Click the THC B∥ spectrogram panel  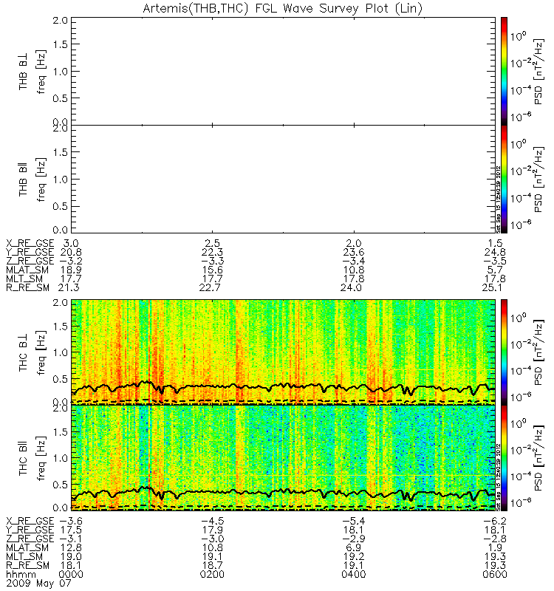283,458
